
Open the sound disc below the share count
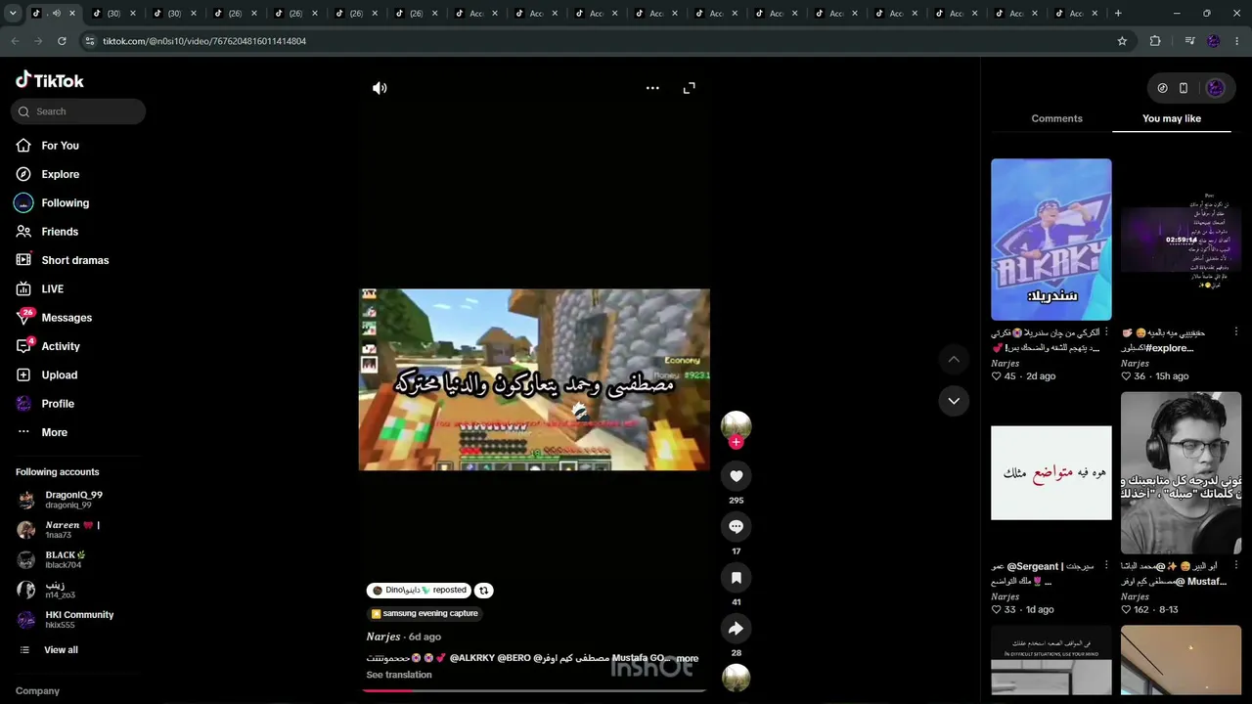[x=736, y=678]
